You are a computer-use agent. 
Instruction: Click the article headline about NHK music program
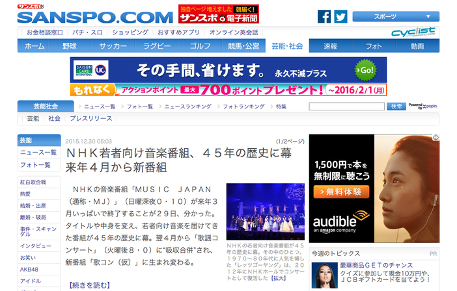click(x=178, y=160)
